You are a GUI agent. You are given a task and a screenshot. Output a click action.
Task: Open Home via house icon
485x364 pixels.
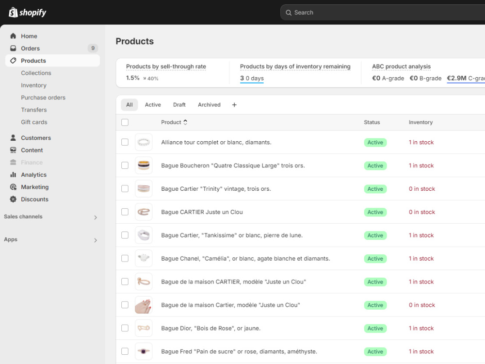13,36
